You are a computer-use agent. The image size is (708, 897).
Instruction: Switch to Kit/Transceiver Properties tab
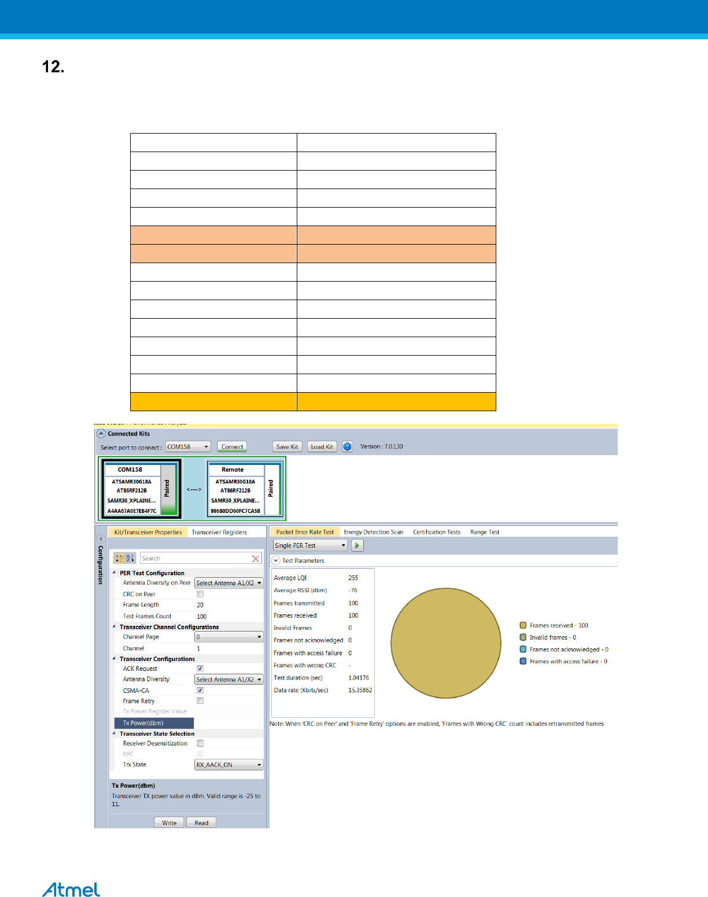click(x=148, y=532)
